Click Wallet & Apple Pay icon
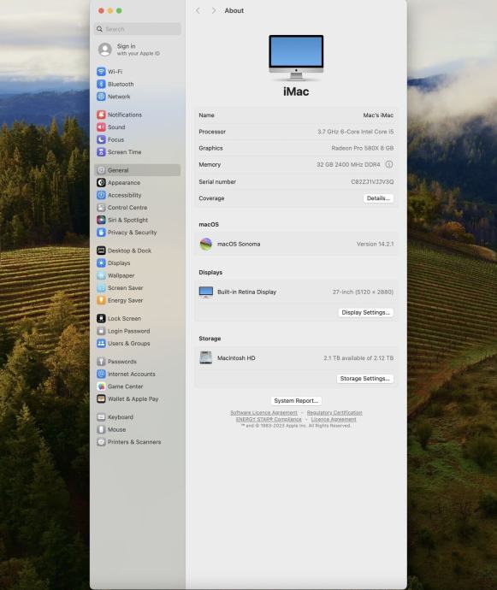The height and width of the screenshot is (590, 497). (101, 398)
